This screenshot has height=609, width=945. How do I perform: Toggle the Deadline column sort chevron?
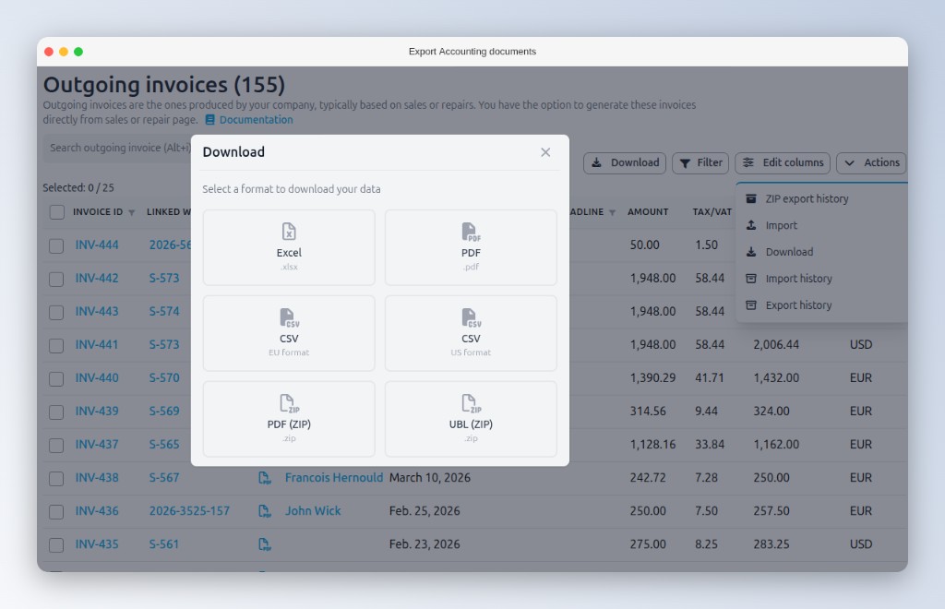613,211
